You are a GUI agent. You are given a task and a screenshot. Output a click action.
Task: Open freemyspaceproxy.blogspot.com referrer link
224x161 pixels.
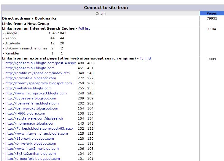(x=39, y=83)
